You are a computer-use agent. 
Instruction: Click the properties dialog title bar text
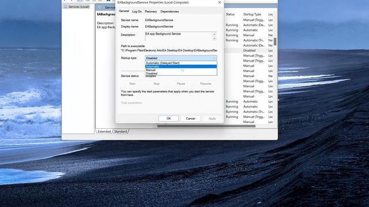153,2
